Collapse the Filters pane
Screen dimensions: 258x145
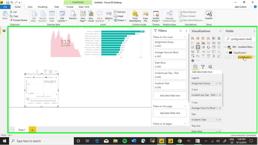tap(186, 31)
